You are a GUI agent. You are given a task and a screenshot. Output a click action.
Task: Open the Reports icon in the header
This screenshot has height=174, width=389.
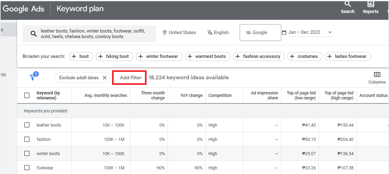(371, 7)
